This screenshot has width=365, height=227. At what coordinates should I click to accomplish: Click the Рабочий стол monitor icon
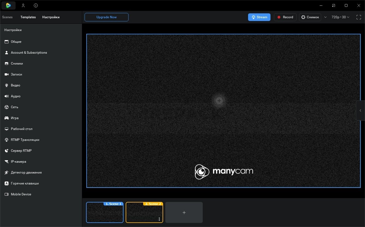[x=7, y=129]
